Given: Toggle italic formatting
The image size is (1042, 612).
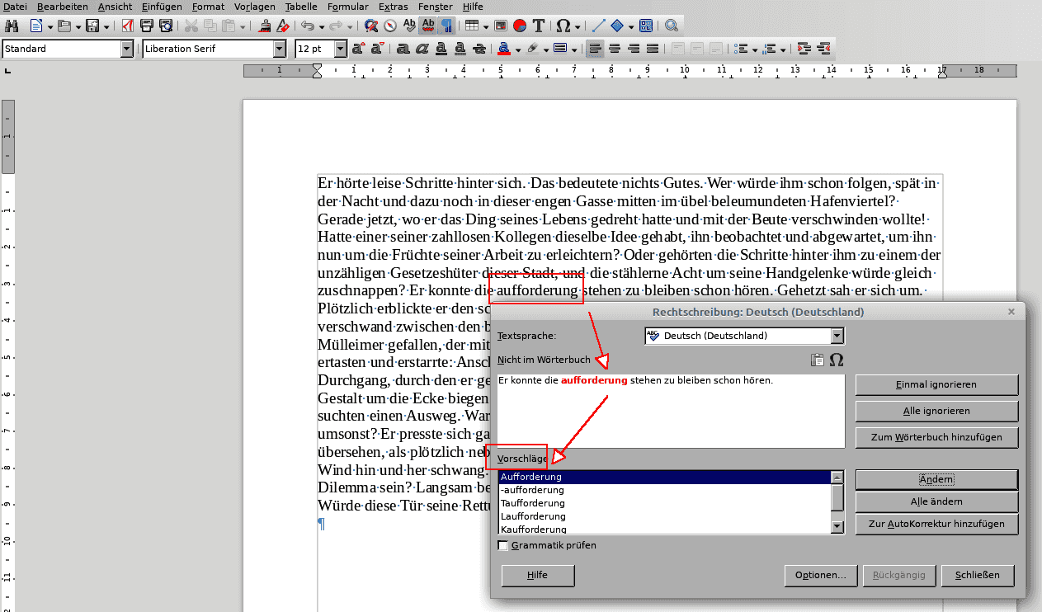Looking at the screenshot, I should coord(422,49).
